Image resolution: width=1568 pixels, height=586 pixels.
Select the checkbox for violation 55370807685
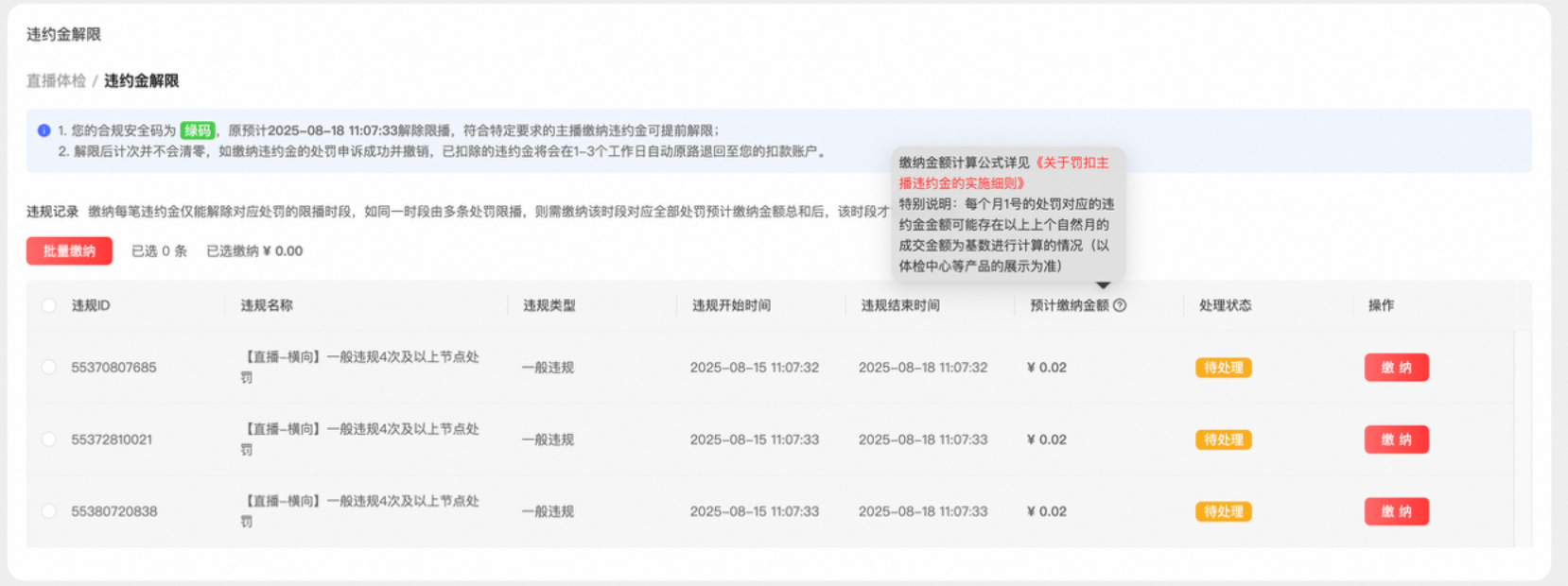tap(48, 368)
